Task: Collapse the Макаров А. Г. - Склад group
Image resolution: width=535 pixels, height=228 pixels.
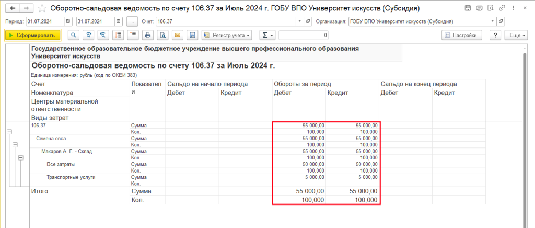Action: click(21, 158)
